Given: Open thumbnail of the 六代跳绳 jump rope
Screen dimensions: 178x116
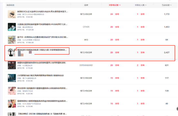Looking at the screenshot, I should pyautogui.click(x=12, y=78).
